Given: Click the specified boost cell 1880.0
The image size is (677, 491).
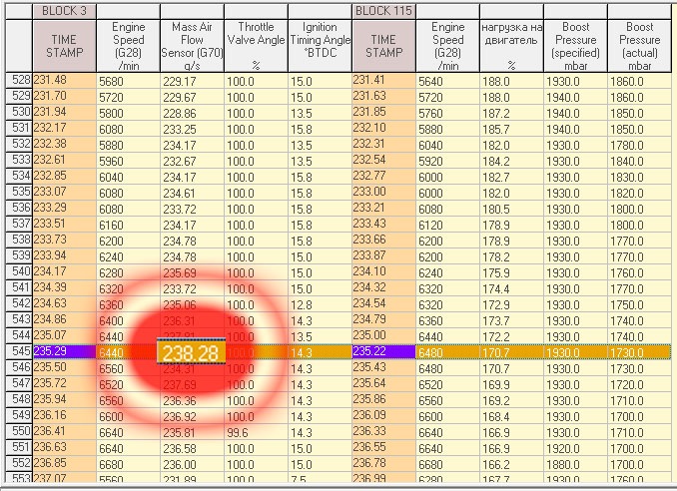Looking at the screenshot, I should point(575,464).
